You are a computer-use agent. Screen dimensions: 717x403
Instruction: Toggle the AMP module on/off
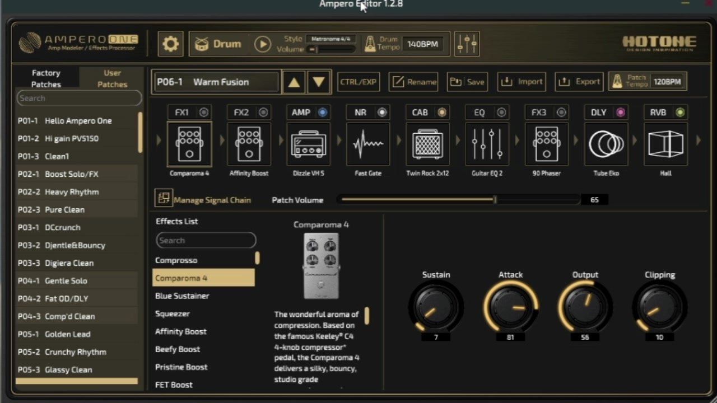point(323,113)
